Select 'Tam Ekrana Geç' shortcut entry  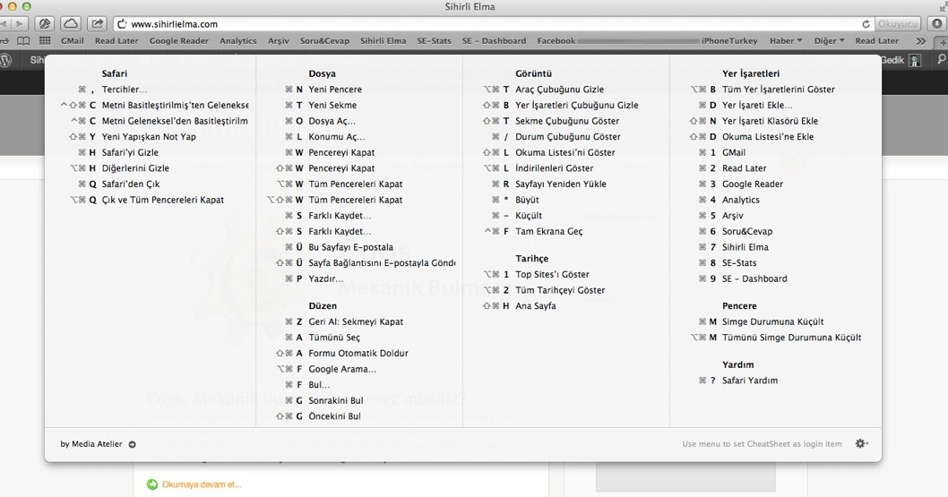[548, 231]
